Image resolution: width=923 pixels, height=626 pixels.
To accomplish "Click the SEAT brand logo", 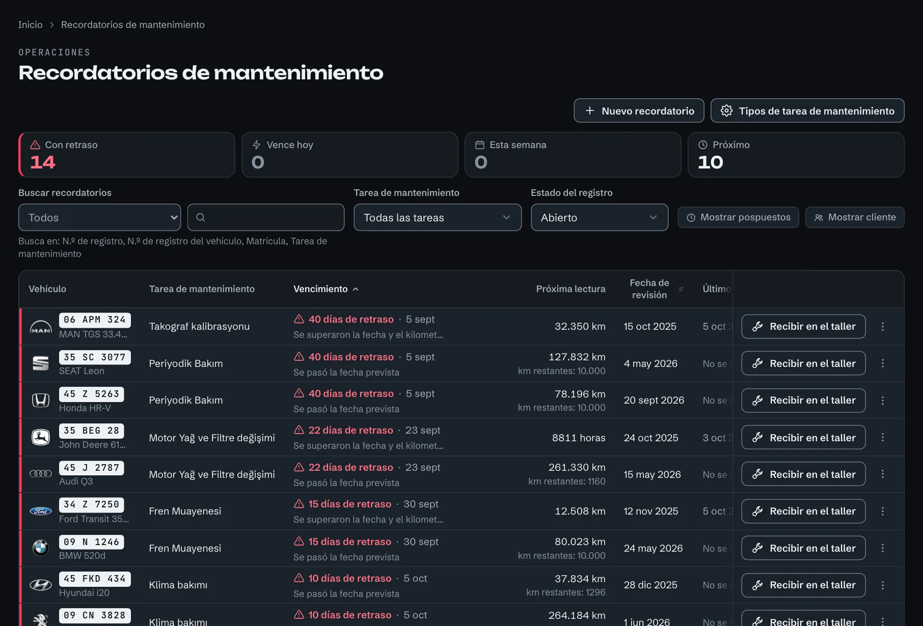I will tap(41, 363).
